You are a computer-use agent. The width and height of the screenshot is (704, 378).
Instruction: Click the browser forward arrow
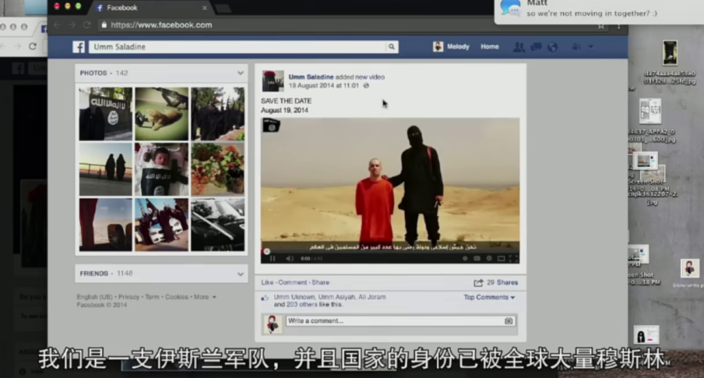pyautogui.click(x=72, y=25)
